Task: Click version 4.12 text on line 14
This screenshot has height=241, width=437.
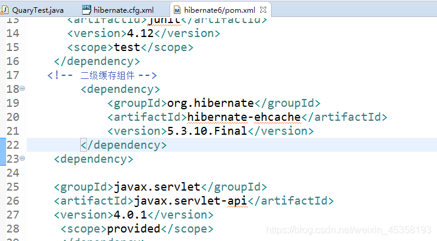Action: click(x=140, y=33)
